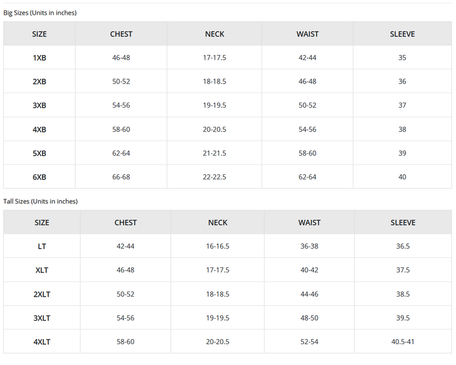Click the SLEEVE header in Tall Sizes table
Screen dimensions: 456x365
403,223
